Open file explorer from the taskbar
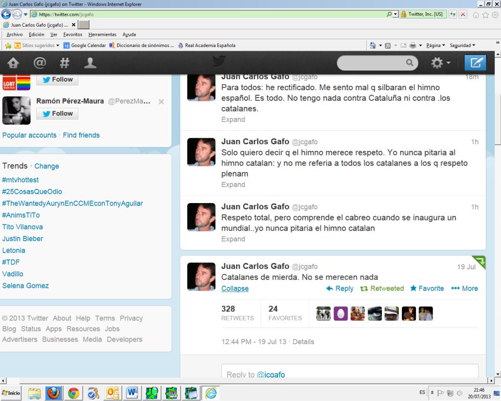Image resolution: width=501 pixels, height=401 pixels. 34,393
